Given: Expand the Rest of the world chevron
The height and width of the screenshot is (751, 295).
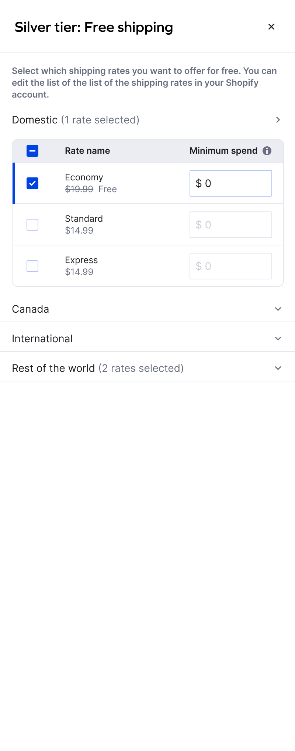Looking at the screenshot, I should (x=278, y=368).
